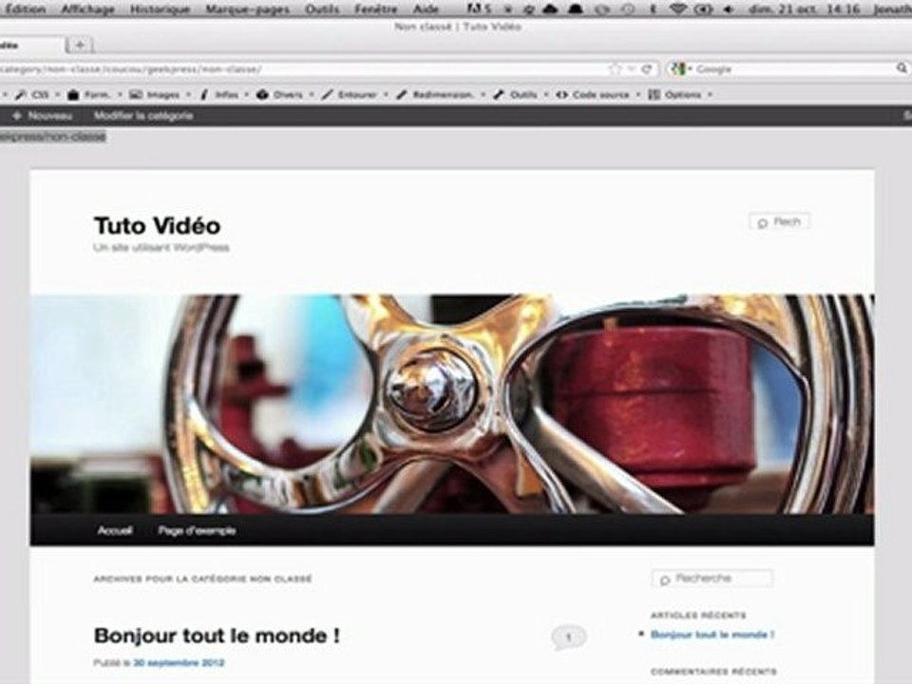Click the volume icon in menu bar
The height and width of the screenshot is (684, 912).
pos(729,9)
